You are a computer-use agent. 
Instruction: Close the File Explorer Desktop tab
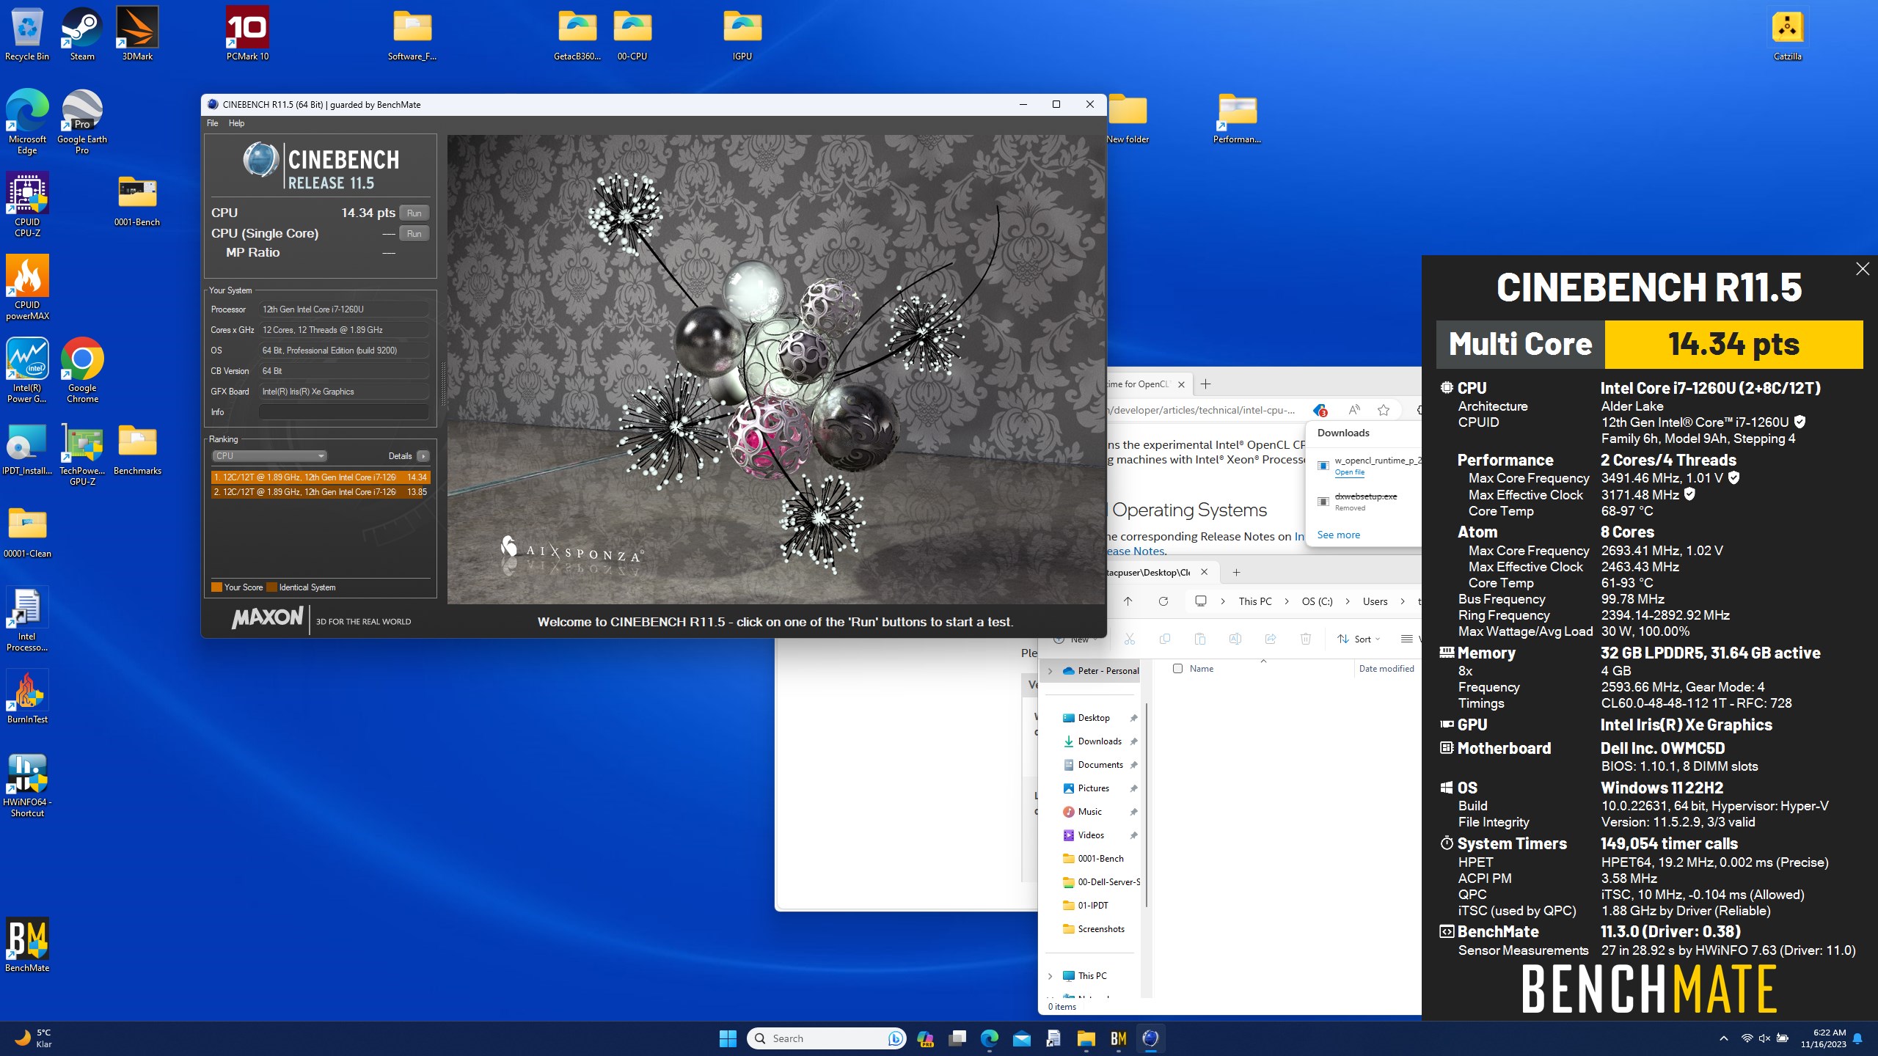point(1204,572)
